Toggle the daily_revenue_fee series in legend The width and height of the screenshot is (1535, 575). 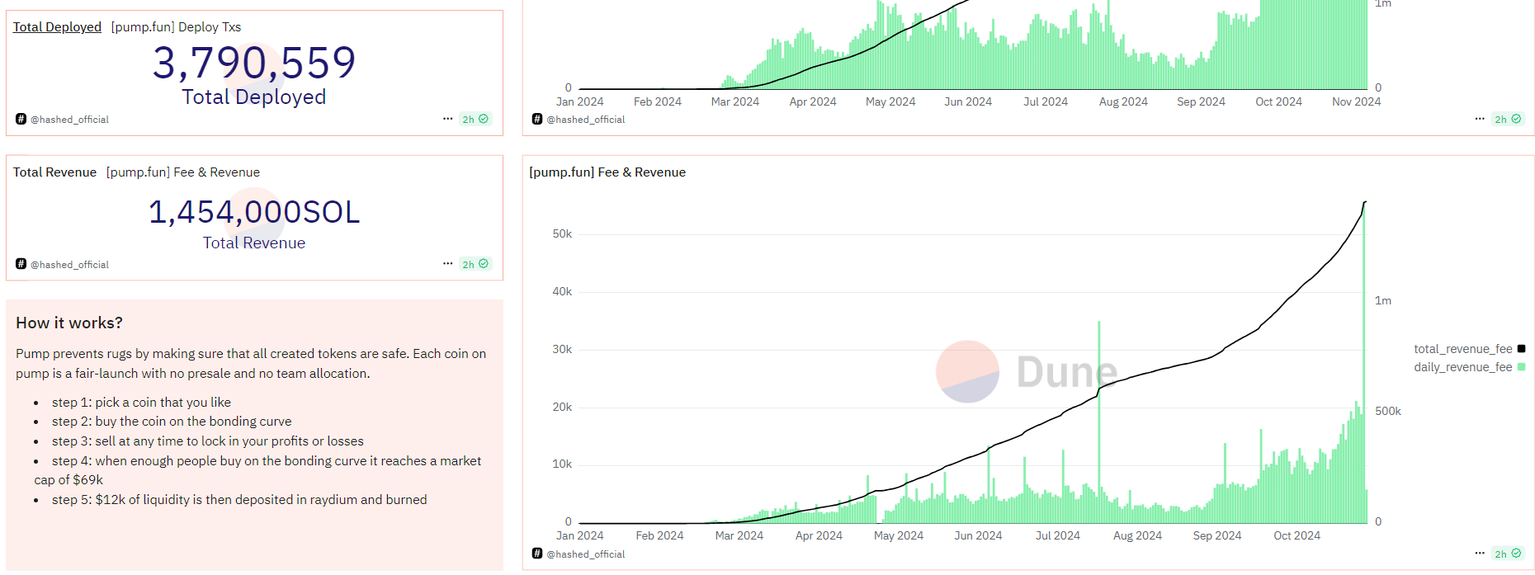coord(1462,367)
